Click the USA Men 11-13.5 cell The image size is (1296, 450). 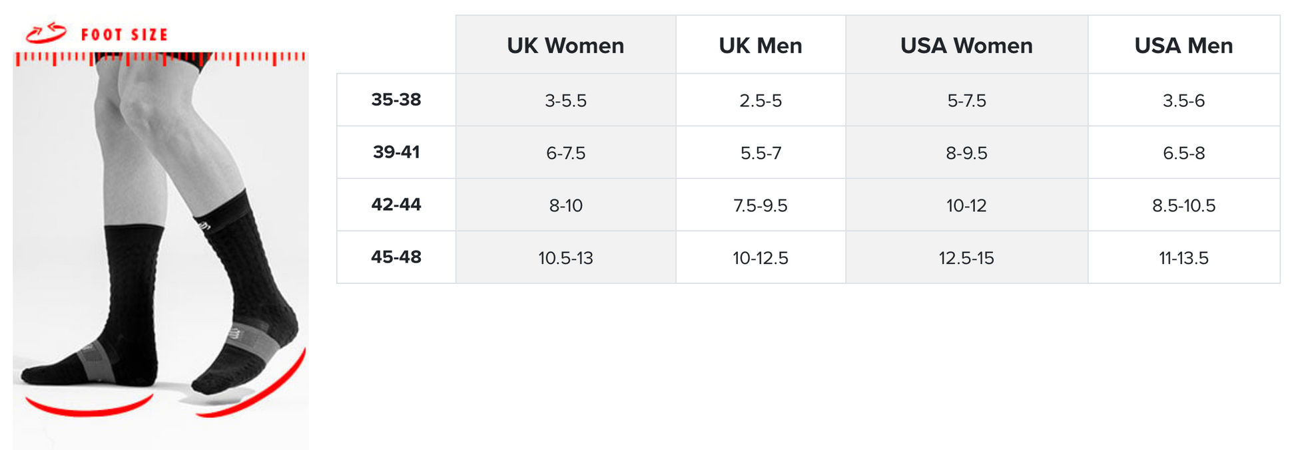click(1183, 258)
